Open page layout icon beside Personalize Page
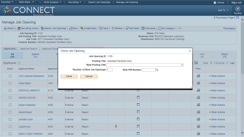Viewport: 244px width, 137px height. coord(238,18)
